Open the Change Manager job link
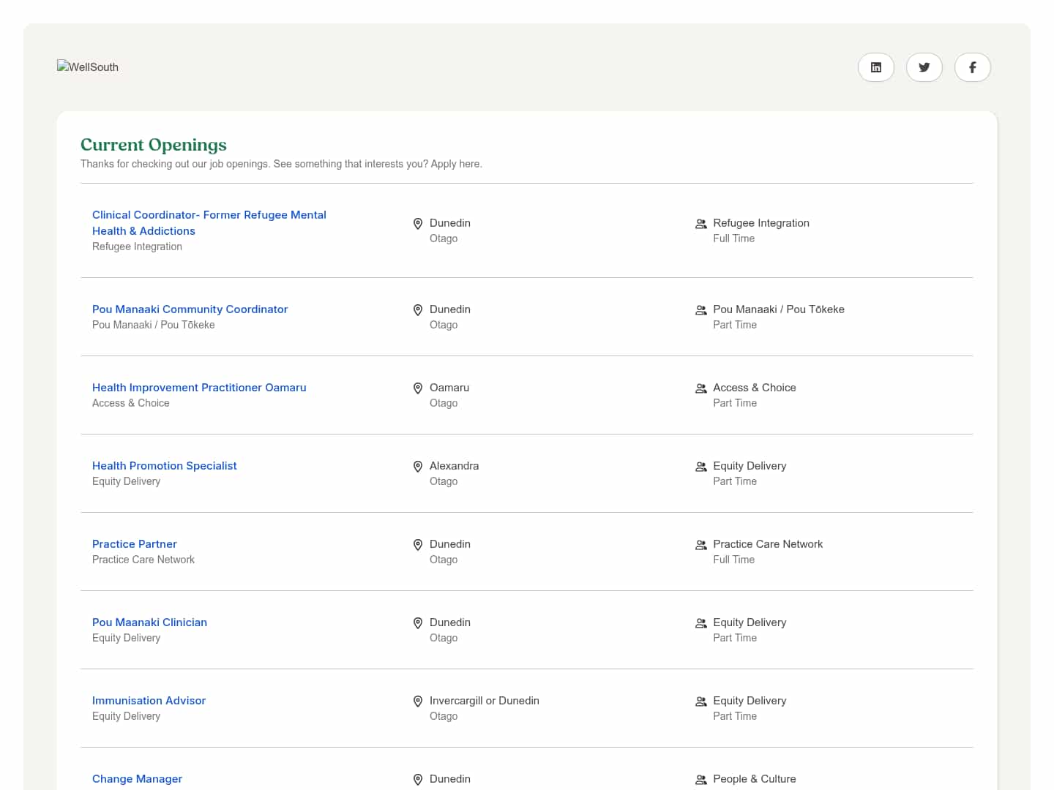1054x790 pixels. (137, 779)
